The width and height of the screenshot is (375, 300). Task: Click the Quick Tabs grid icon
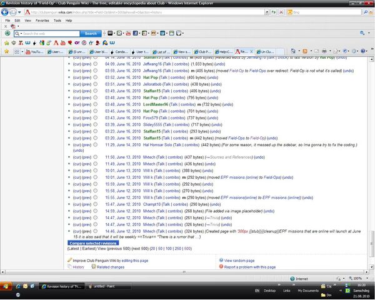pos(17,51)
